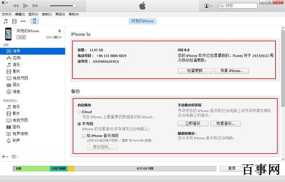The height and width of the screenshot is (182, 285).
Task: Open the 帮助(H) menu
Action: [74, 14]
